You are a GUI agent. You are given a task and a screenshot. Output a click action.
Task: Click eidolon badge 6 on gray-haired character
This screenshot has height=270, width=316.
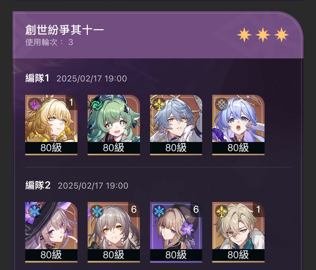click(134, 209)
